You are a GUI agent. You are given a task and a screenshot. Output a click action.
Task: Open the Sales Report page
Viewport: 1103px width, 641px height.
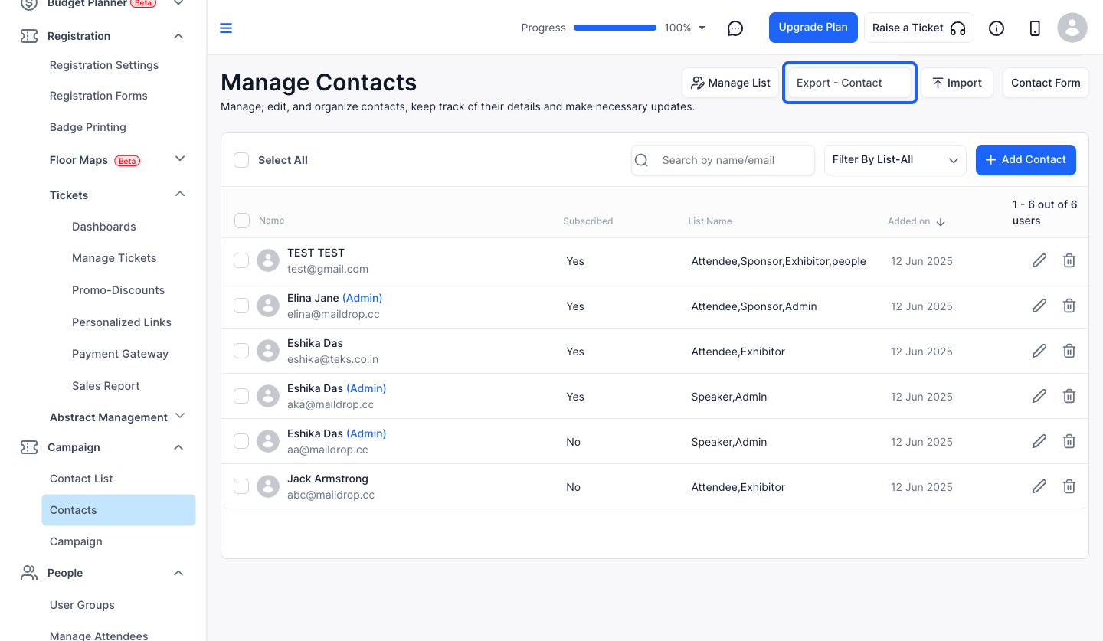click(x=106, y=386)
